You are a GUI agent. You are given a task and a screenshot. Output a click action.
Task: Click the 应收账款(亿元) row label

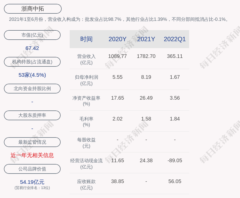(x=86, y=185)
